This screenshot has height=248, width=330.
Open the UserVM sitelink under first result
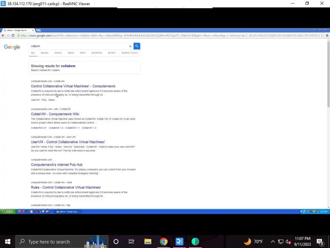click(35, 100)
